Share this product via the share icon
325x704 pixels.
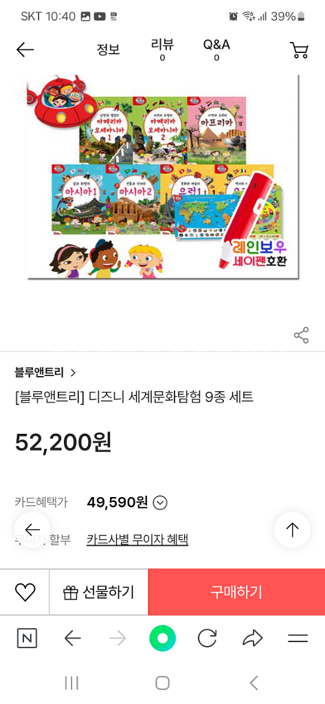[x=301, y=335]
